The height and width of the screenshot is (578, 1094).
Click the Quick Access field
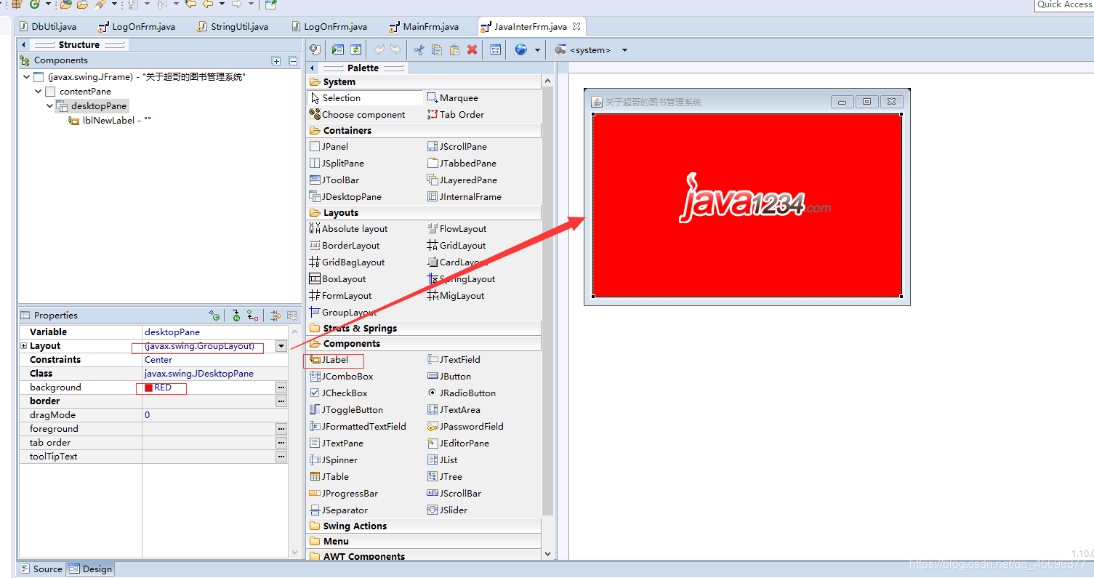[x=1063, y=5]
